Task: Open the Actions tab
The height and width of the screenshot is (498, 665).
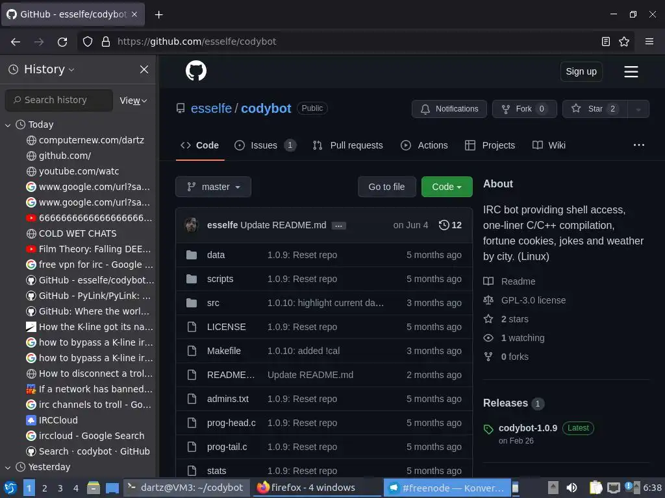Action: [424, 145]
